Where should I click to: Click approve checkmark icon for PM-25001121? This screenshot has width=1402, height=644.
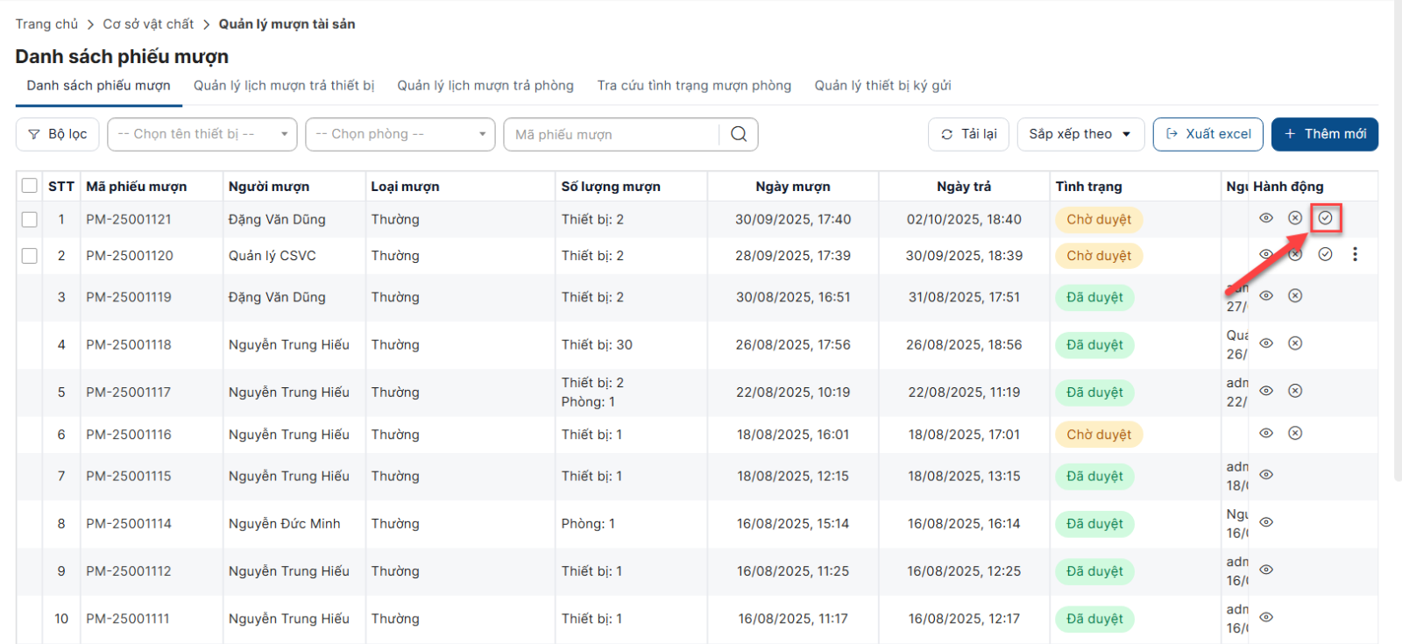pos(1325,218)
